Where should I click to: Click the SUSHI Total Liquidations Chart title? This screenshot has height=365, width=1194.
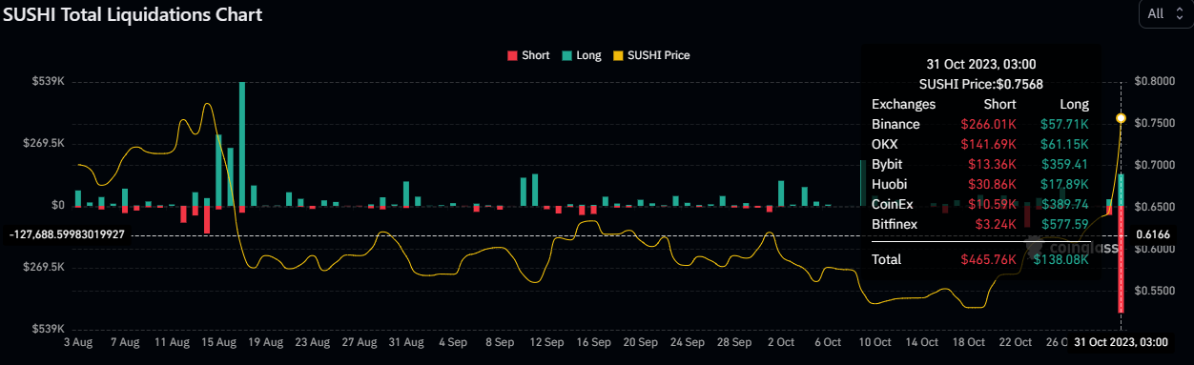click(x=133, y=14)
